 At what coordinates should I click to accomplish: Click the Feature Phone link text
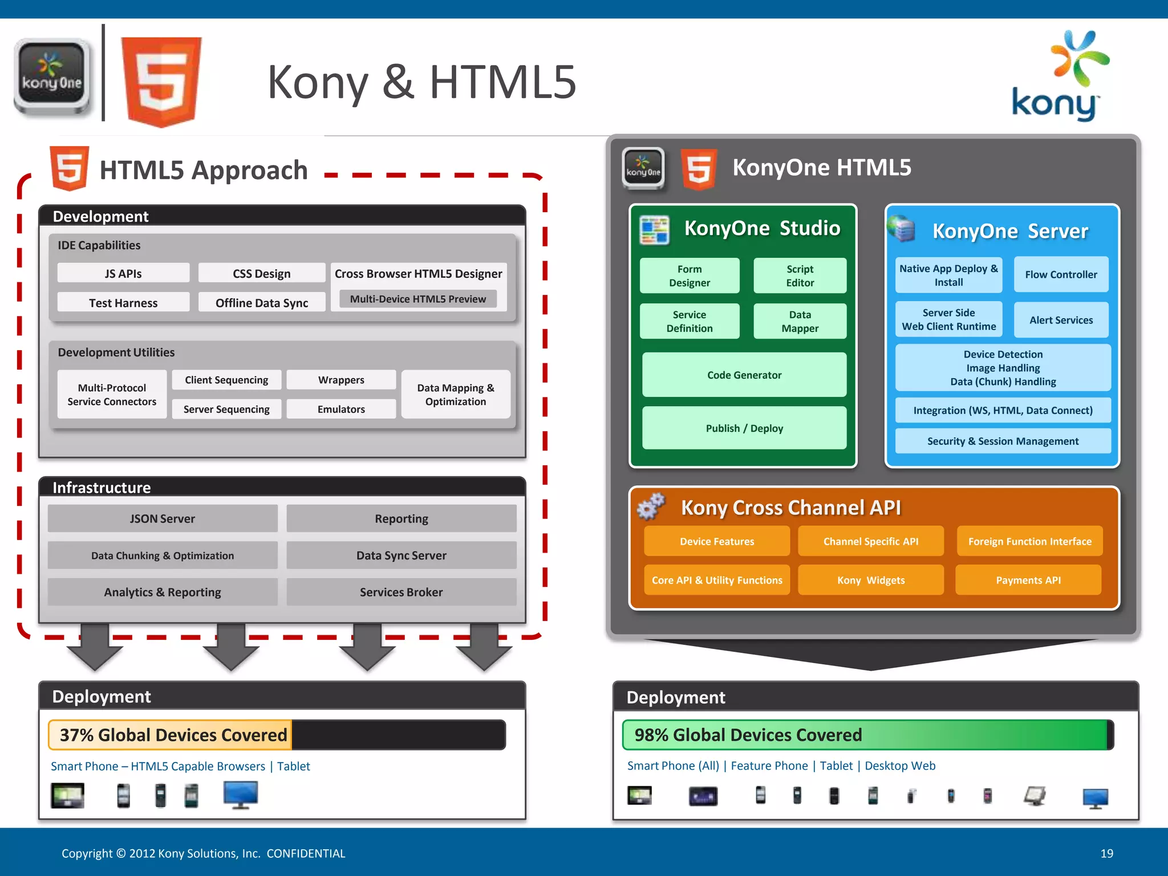769,766
